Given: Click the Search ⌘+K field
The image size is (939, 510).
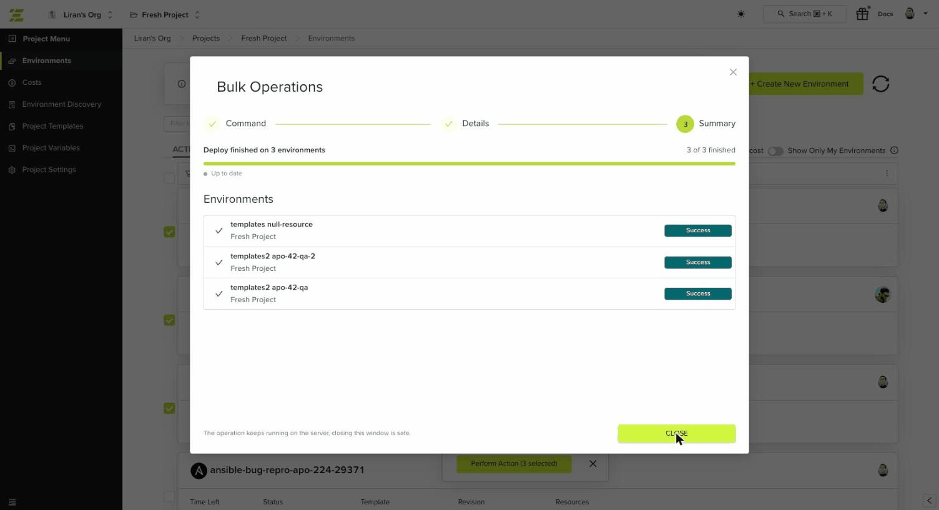Looking at the screenshot, I should click(805, 14).
